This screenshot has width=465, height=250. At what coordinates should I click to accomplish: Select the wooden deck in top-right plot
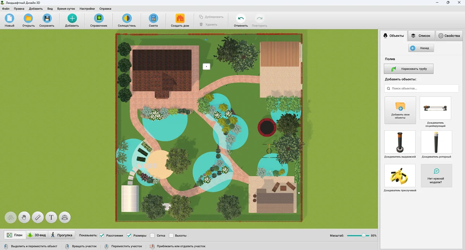click(x=281, y=54)
